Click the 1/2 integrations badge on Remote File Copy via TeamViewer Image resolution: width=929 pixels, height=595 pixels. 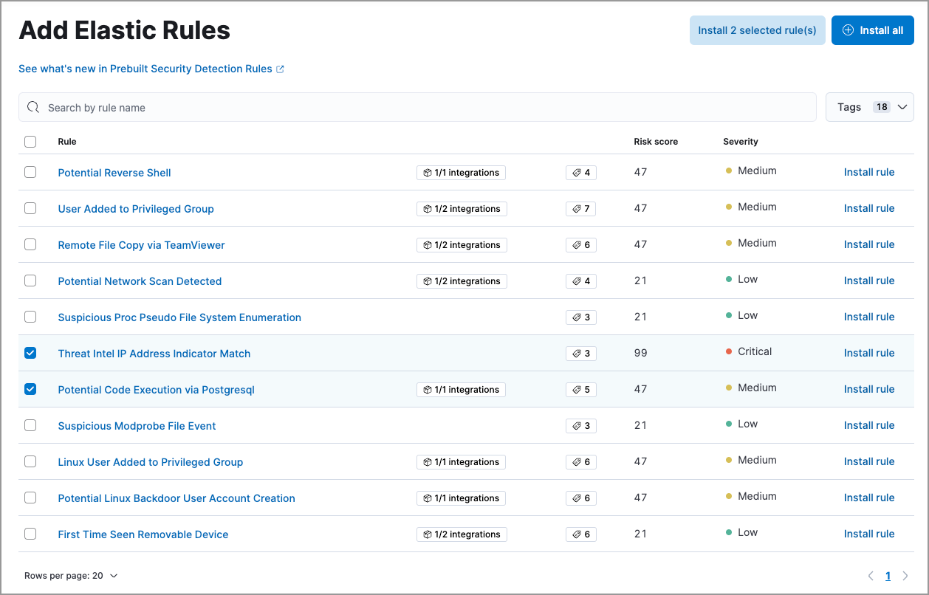[x=462, y=244]
